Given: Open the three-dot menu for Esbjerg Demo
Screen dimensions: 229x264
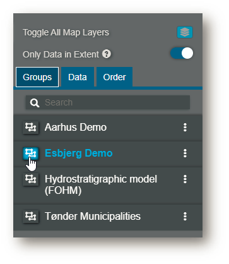Looking at the screenshot, I should (x=185, y=153).
